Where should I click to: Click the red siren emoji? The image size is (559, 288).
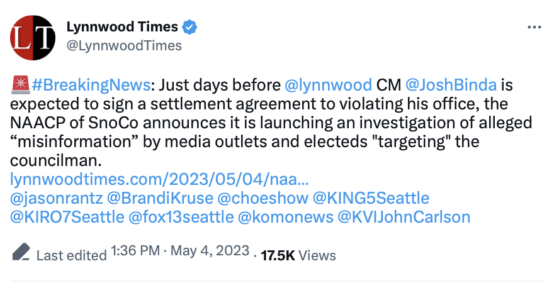[21, 85]
